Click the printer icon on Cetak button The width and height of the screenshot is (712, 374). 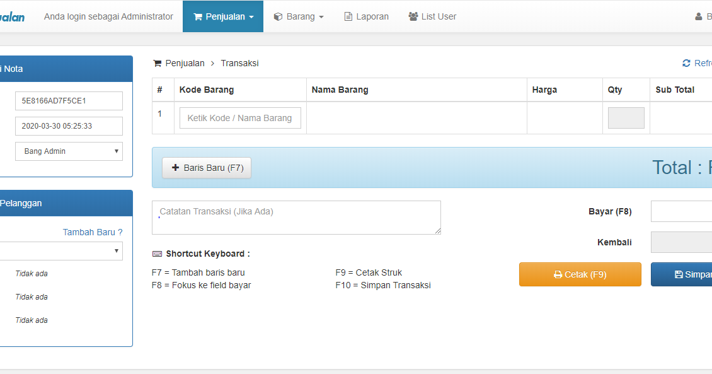tap(557, 274)
